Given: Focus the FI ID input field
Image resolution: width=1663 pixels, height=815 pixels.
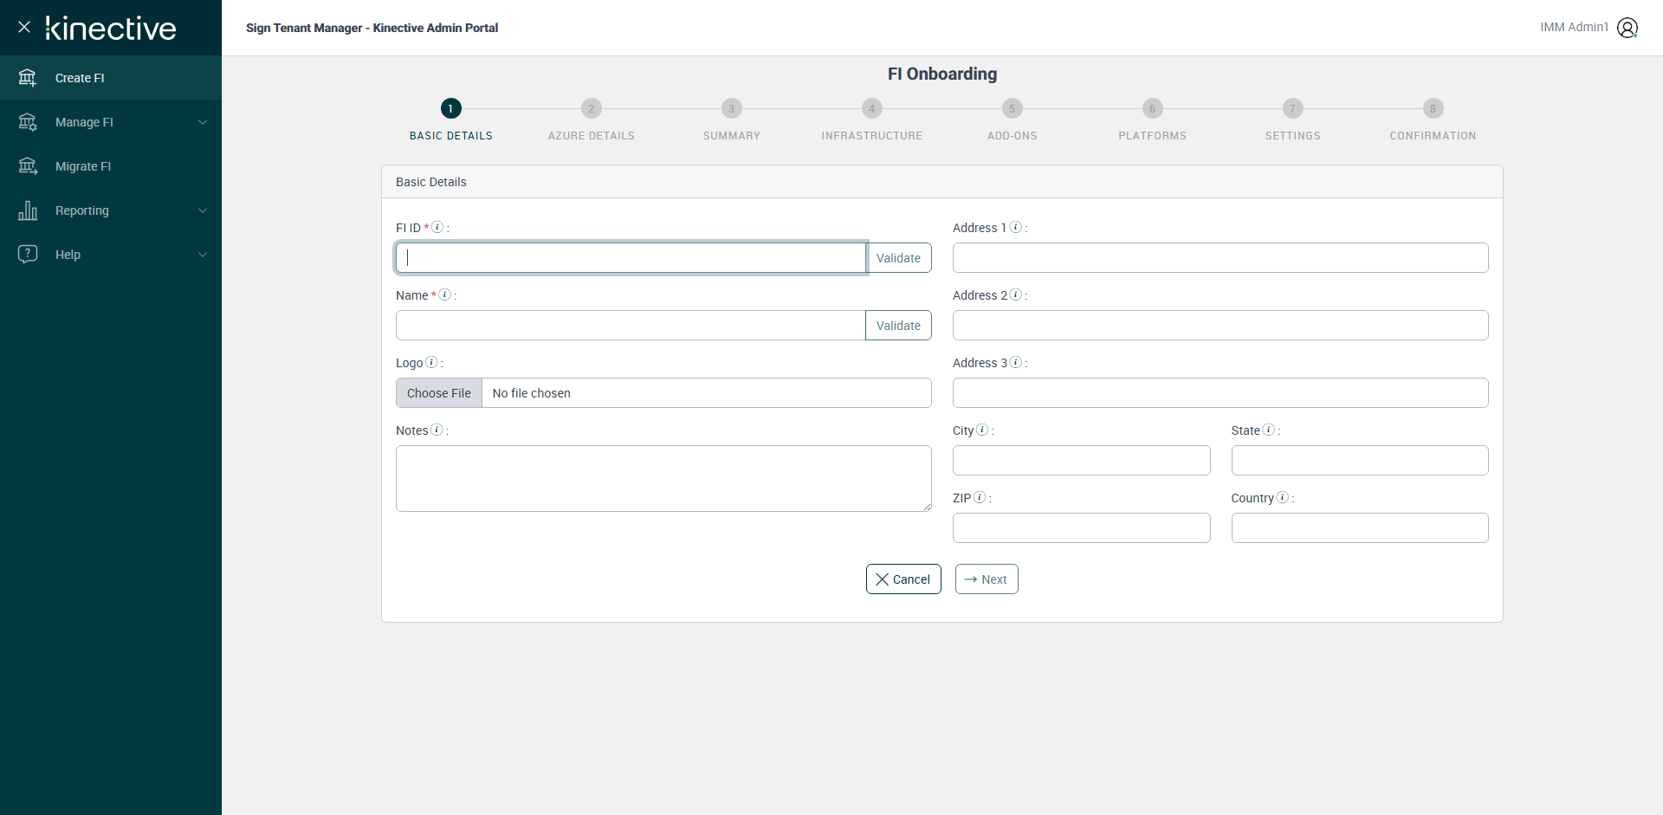Looking at the screenshot, I should pyautogui.click(x=631, y=258).
